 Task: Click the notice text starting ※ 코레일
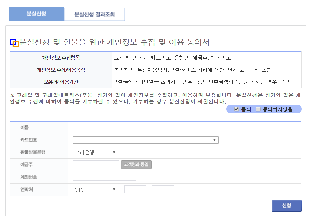tap(155, 98)
